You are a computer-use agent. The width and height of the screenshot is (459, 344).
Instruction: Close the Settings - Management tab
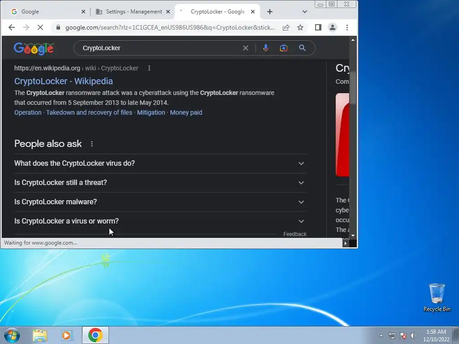(168, 12)
